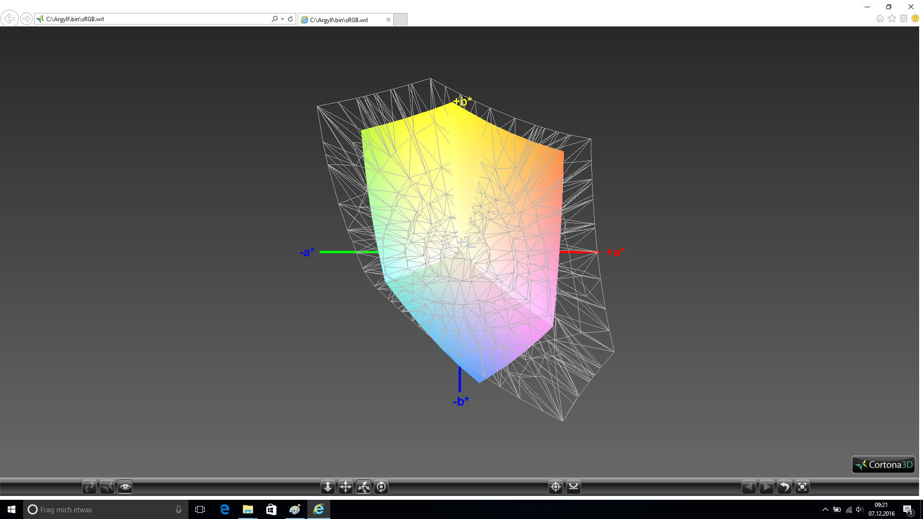Click the Goto crosshair target tool

pyautogui.click(x=556, y=487)
